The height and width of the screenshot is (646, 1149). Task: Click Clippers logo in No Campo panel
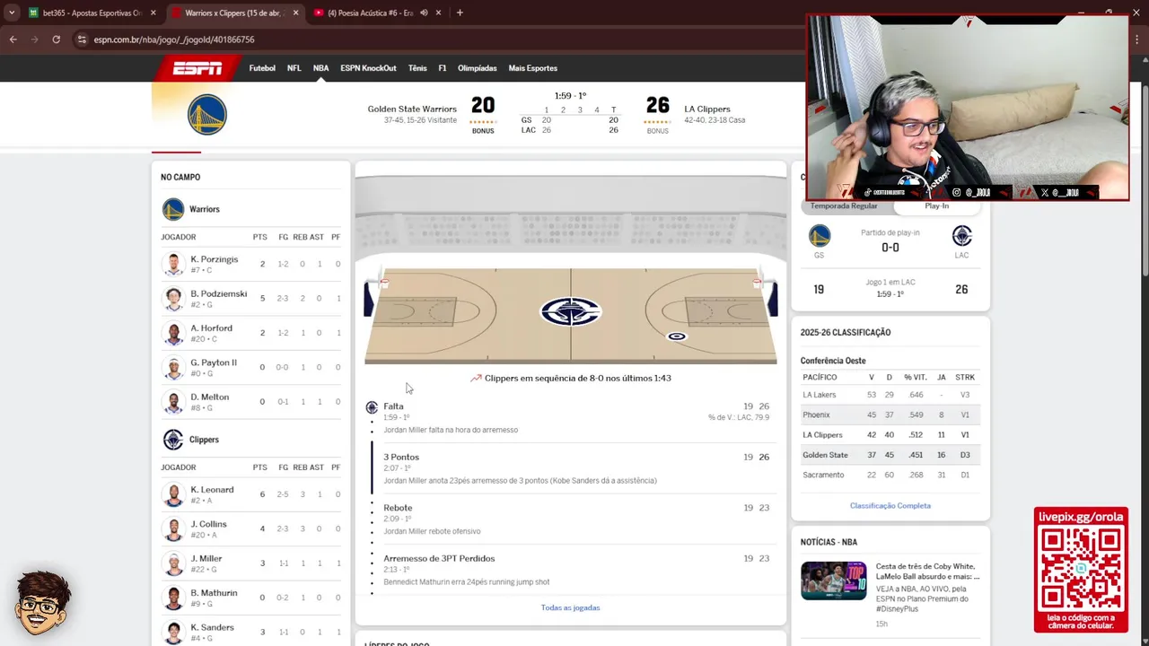(x=173, y=440)
